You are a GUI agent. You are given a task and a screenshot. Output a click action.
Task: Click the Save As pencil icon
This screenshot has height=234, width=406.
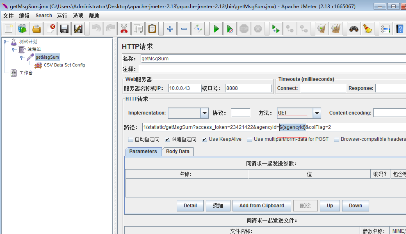tap(78, 28)
